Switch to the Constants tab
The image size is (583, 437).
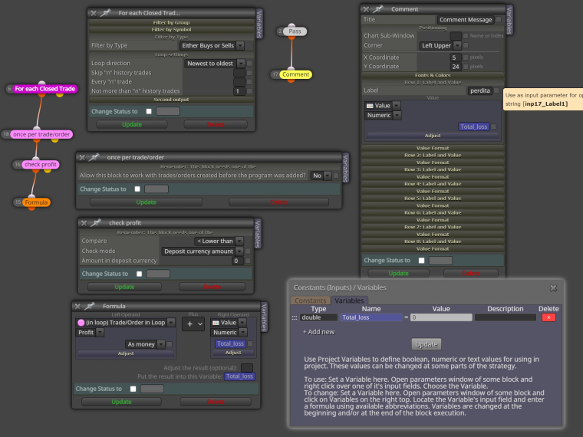[311, 301]
